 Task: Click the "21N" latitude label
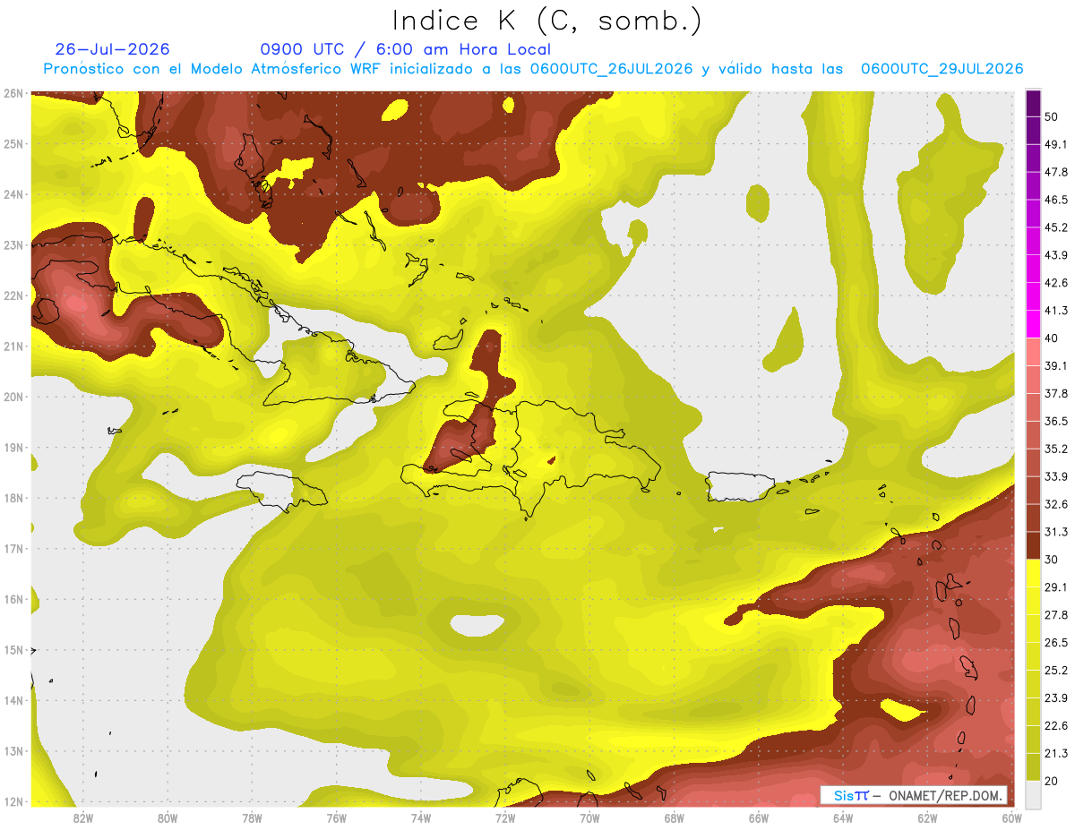13,346
